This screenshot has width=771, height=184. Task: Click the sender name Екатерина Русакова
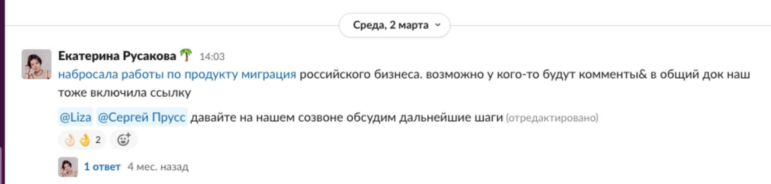point(117,56)
